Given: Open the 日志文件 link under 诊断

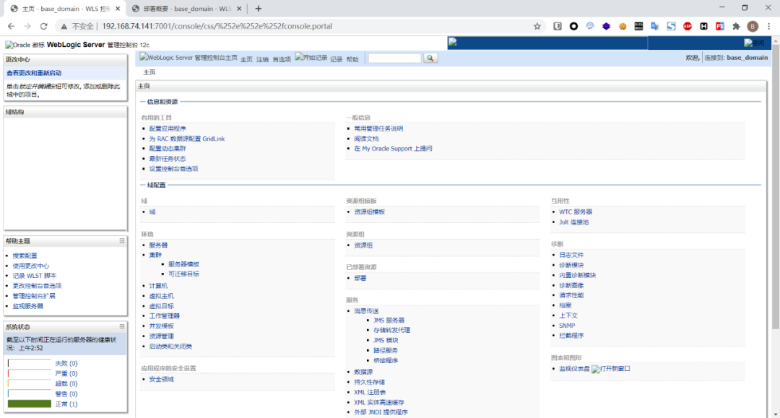Looking at the screenshot, I should click(x=571, y=255).
